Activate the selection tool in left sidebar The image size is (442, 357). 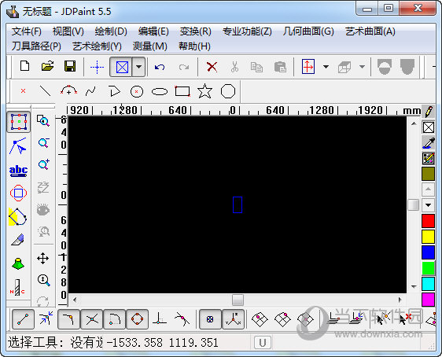pyautogui.click(x=19, y=122)
